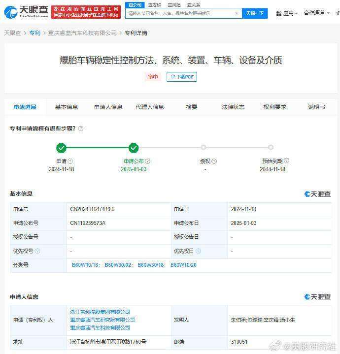The height and width of the screenshot is (354, 340).
Task: Click the 审中 status tag
Action: (153, 77)
